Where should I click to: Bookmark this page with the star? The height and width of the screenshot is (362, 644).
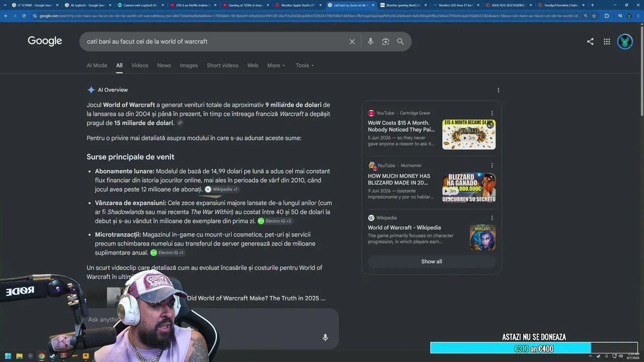(594, 16)
